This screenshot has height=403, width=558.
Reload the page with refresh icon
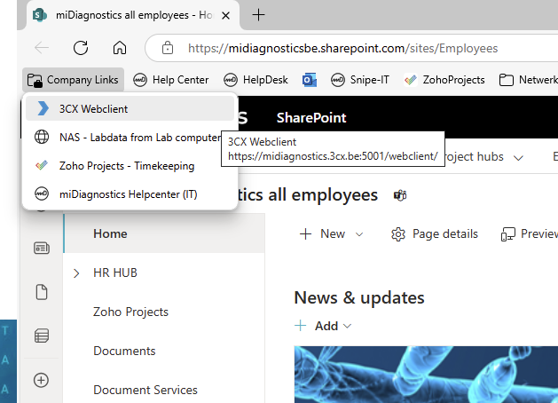click(81, 47)
